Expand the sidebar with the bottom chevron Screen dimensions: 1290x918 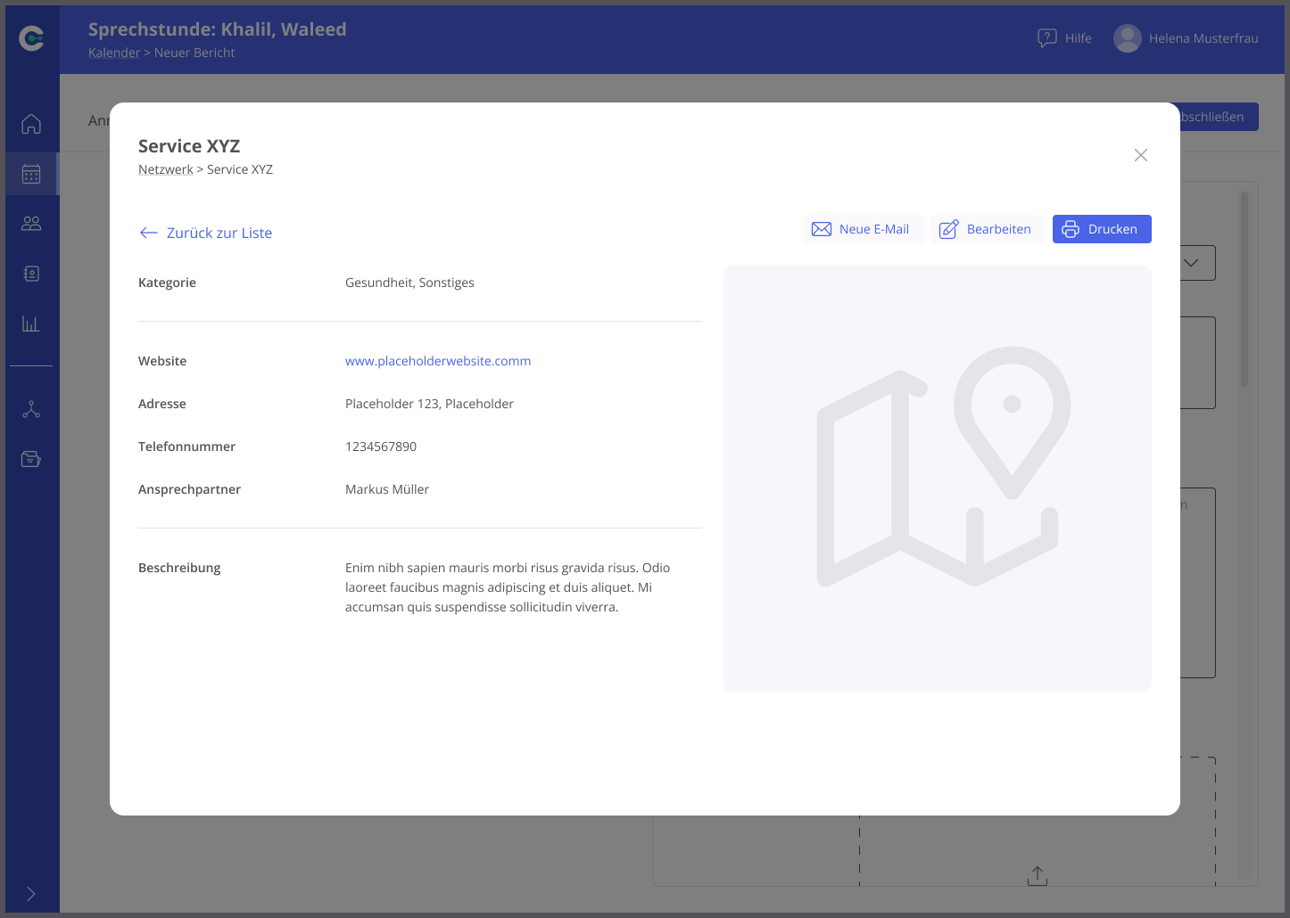click(x=31, y=894)
